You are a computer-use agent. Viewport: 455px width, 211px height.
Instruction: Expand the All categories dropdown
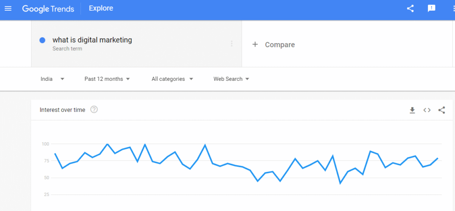[x=172, y=79]
